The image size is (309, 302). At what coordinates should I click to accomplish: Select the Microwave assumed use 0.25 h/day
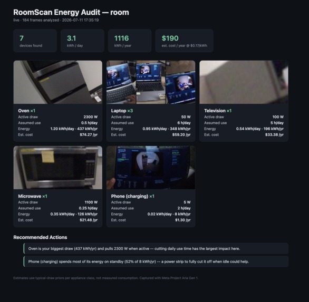(x=88, y=208)
